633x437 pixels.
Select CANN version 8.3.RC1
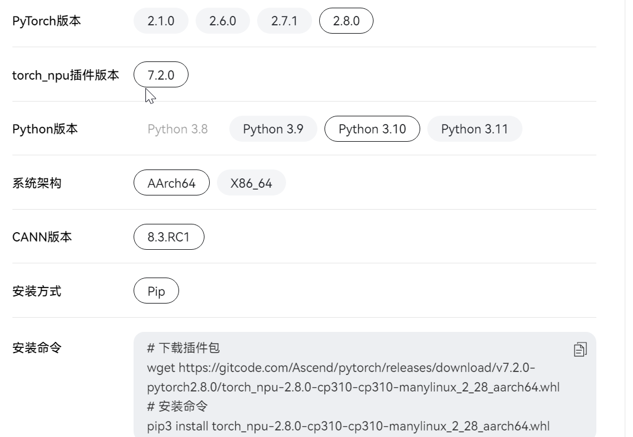[169, 237]
